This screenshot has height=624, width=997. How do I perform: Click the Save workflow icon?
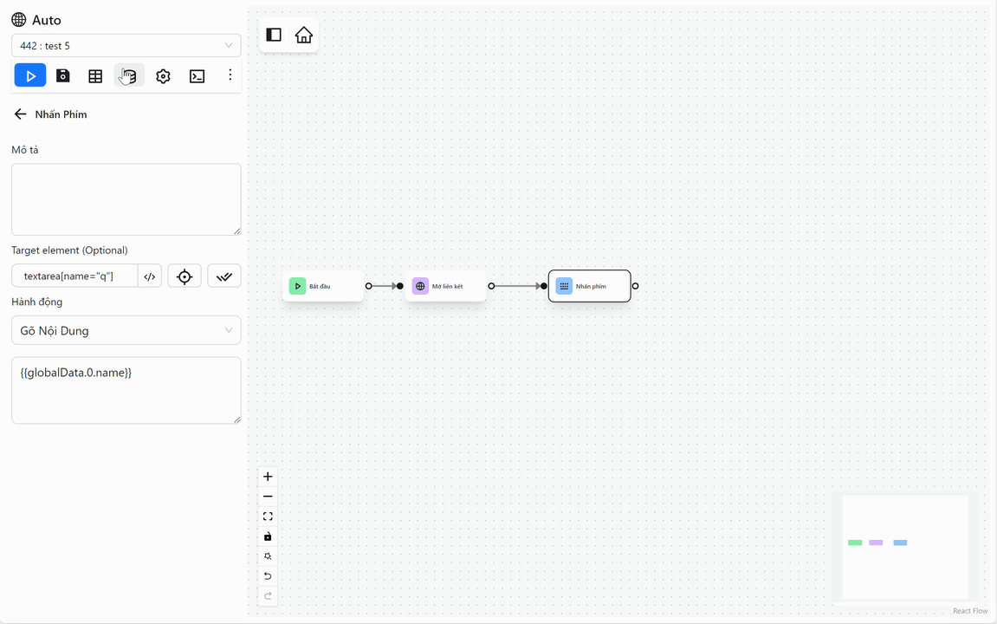[x=62, y=75]
